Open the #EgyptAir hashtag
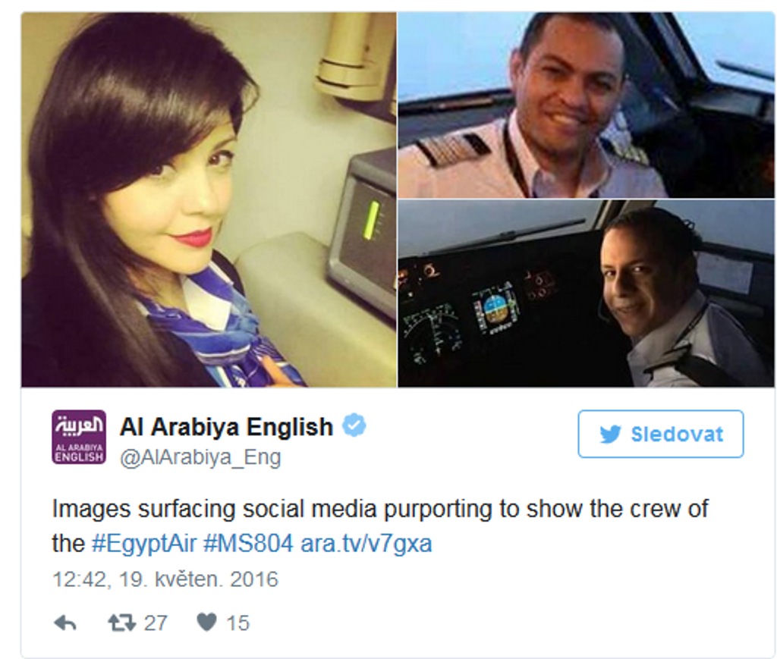Image resolution: width=777 pixels, height=659 pixels. coord(144,544)
